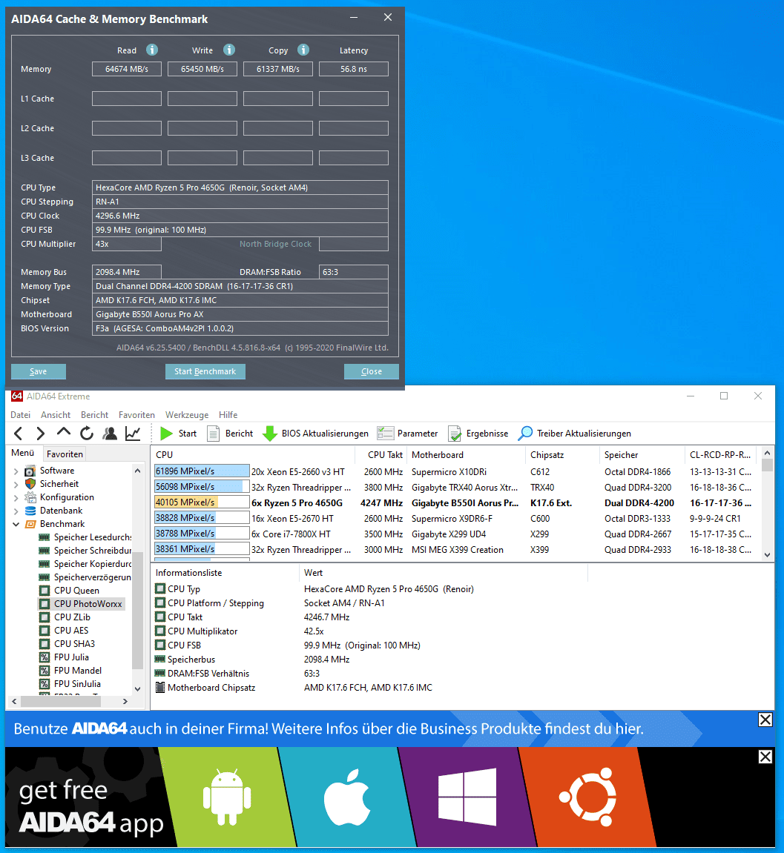Open Treiber Aktualisierungen

click(574, 434)
